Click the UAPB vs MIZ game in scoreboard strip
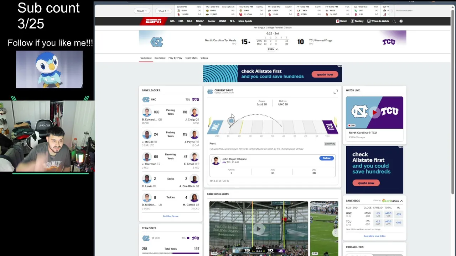The width and height of the screenshot is (456, 256). (220, 11)
